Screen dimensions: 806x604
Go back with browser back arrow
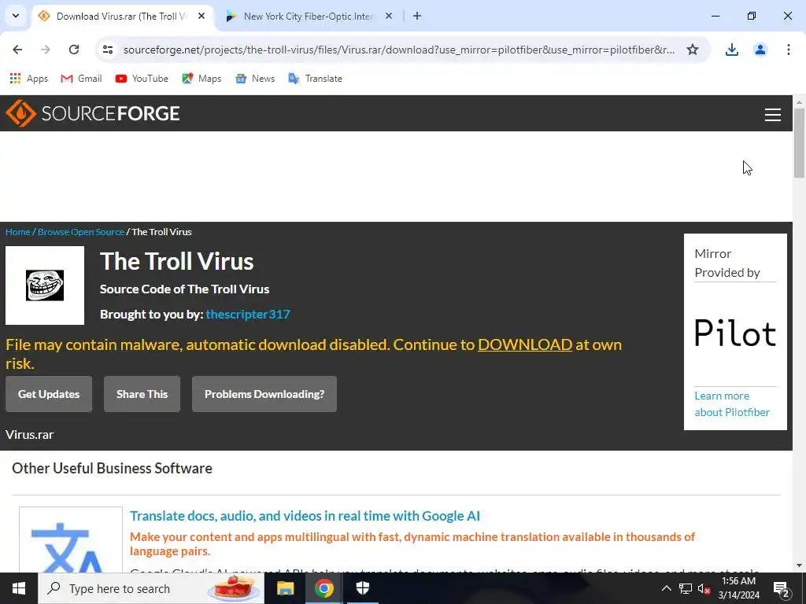17,50
